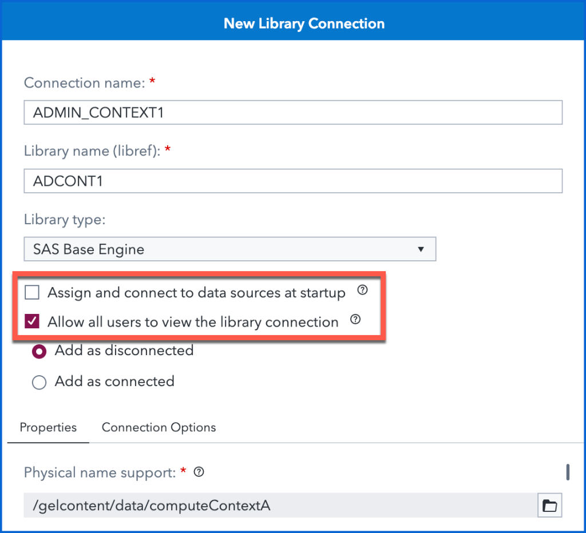Click the help icon beside Allow all users option
This screenshot has width=586, height=533.
[x=355, y=320]
